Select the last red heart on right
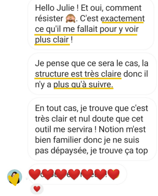 [x=113, y=174]
